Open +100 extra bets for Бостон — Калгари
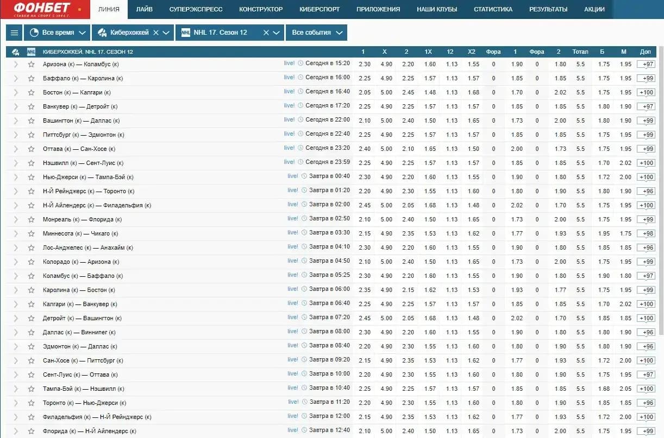664x438 pixels. coord(647,92)
